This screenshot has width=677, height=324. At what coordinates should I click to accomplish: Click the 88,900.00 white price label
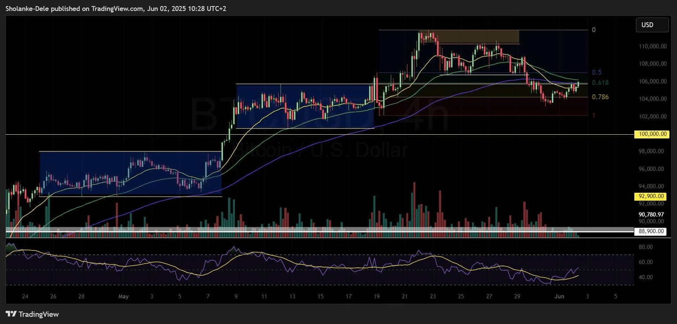[649, 231]
